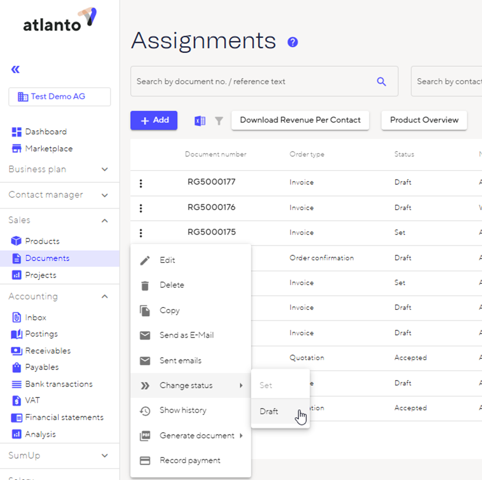The width and height of the screenshot is (482, 480).
Task: Click Download Revenue Per Contact button
Action: coord(300,120)
